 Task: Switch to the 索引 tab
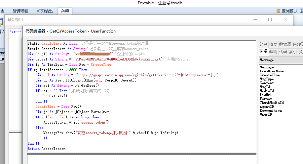click(293, 52)
